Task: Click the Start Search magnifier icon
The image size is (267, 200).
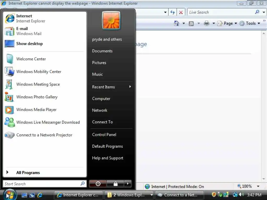Action: coord(83,184)
